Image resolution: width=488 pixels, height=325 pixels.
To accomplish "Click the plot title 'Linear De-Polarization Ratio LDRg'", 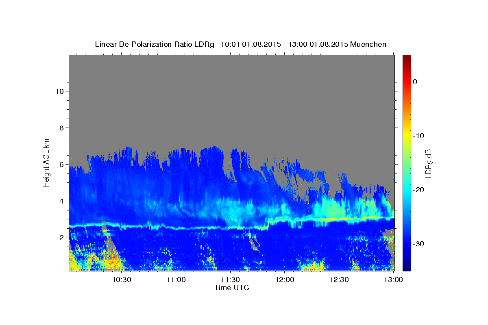I will coord(154,44).
